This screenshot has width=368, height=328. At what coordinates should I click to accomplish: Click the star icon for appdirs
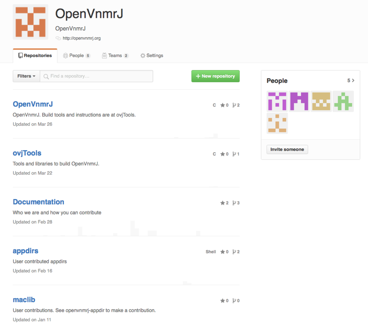coord(222,252)
